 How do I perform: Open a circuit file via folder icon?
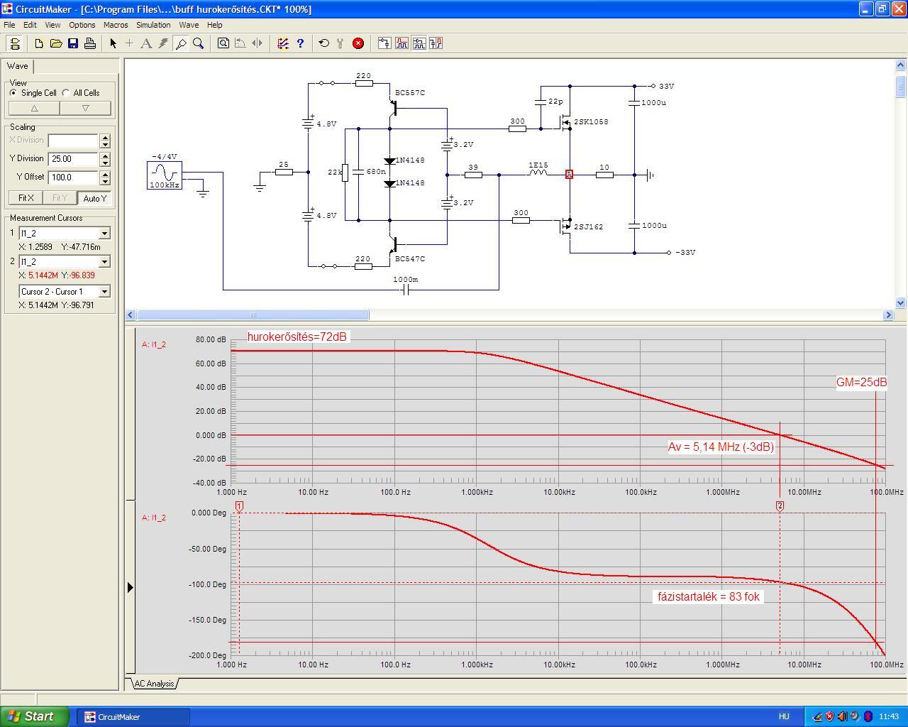(56, 43)
